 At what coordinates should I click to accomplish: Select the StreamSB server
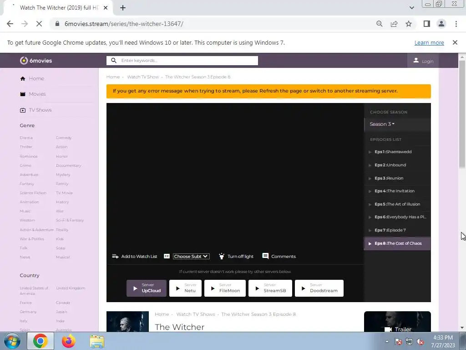click(270, 288)
